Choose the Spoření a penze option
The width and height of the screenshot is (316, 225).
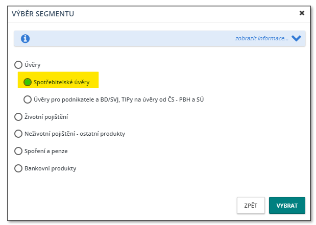18,151
